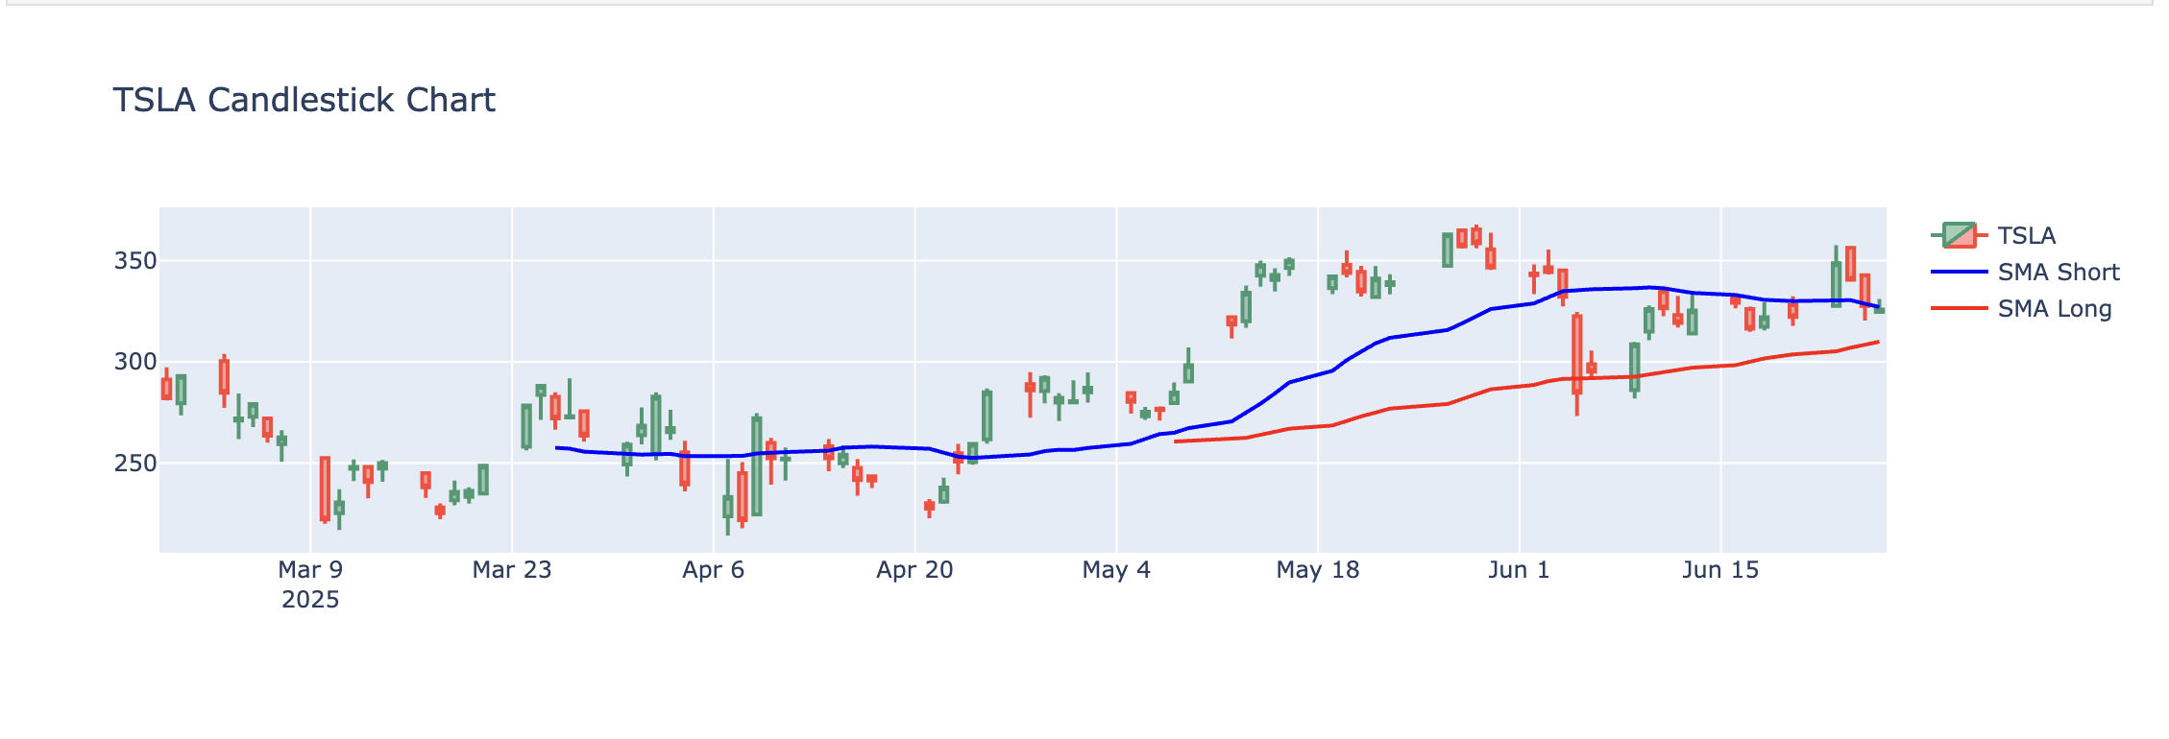Click the May 4 x-axis label
The height and width of the screenshot is (739, 2169).
click(x=1116, y=570)
